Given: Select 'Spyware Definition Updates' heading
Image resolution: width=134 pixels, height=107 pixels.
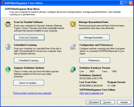Looking at the screenshot, I should pyautogui.click(x=29, y=68).
